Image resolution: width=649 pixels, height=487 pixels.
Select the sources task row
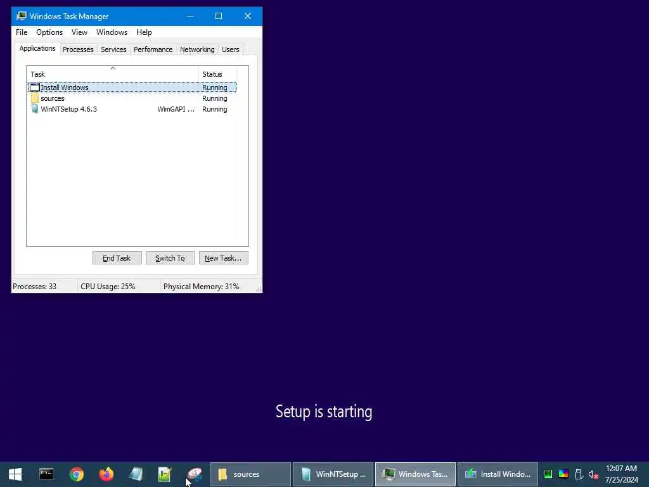tap(132, 98)
